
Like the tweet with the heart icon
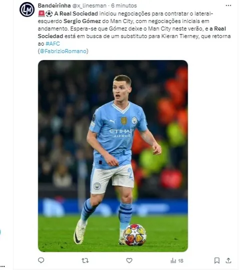pyautogui.click(x=129, y=260)
